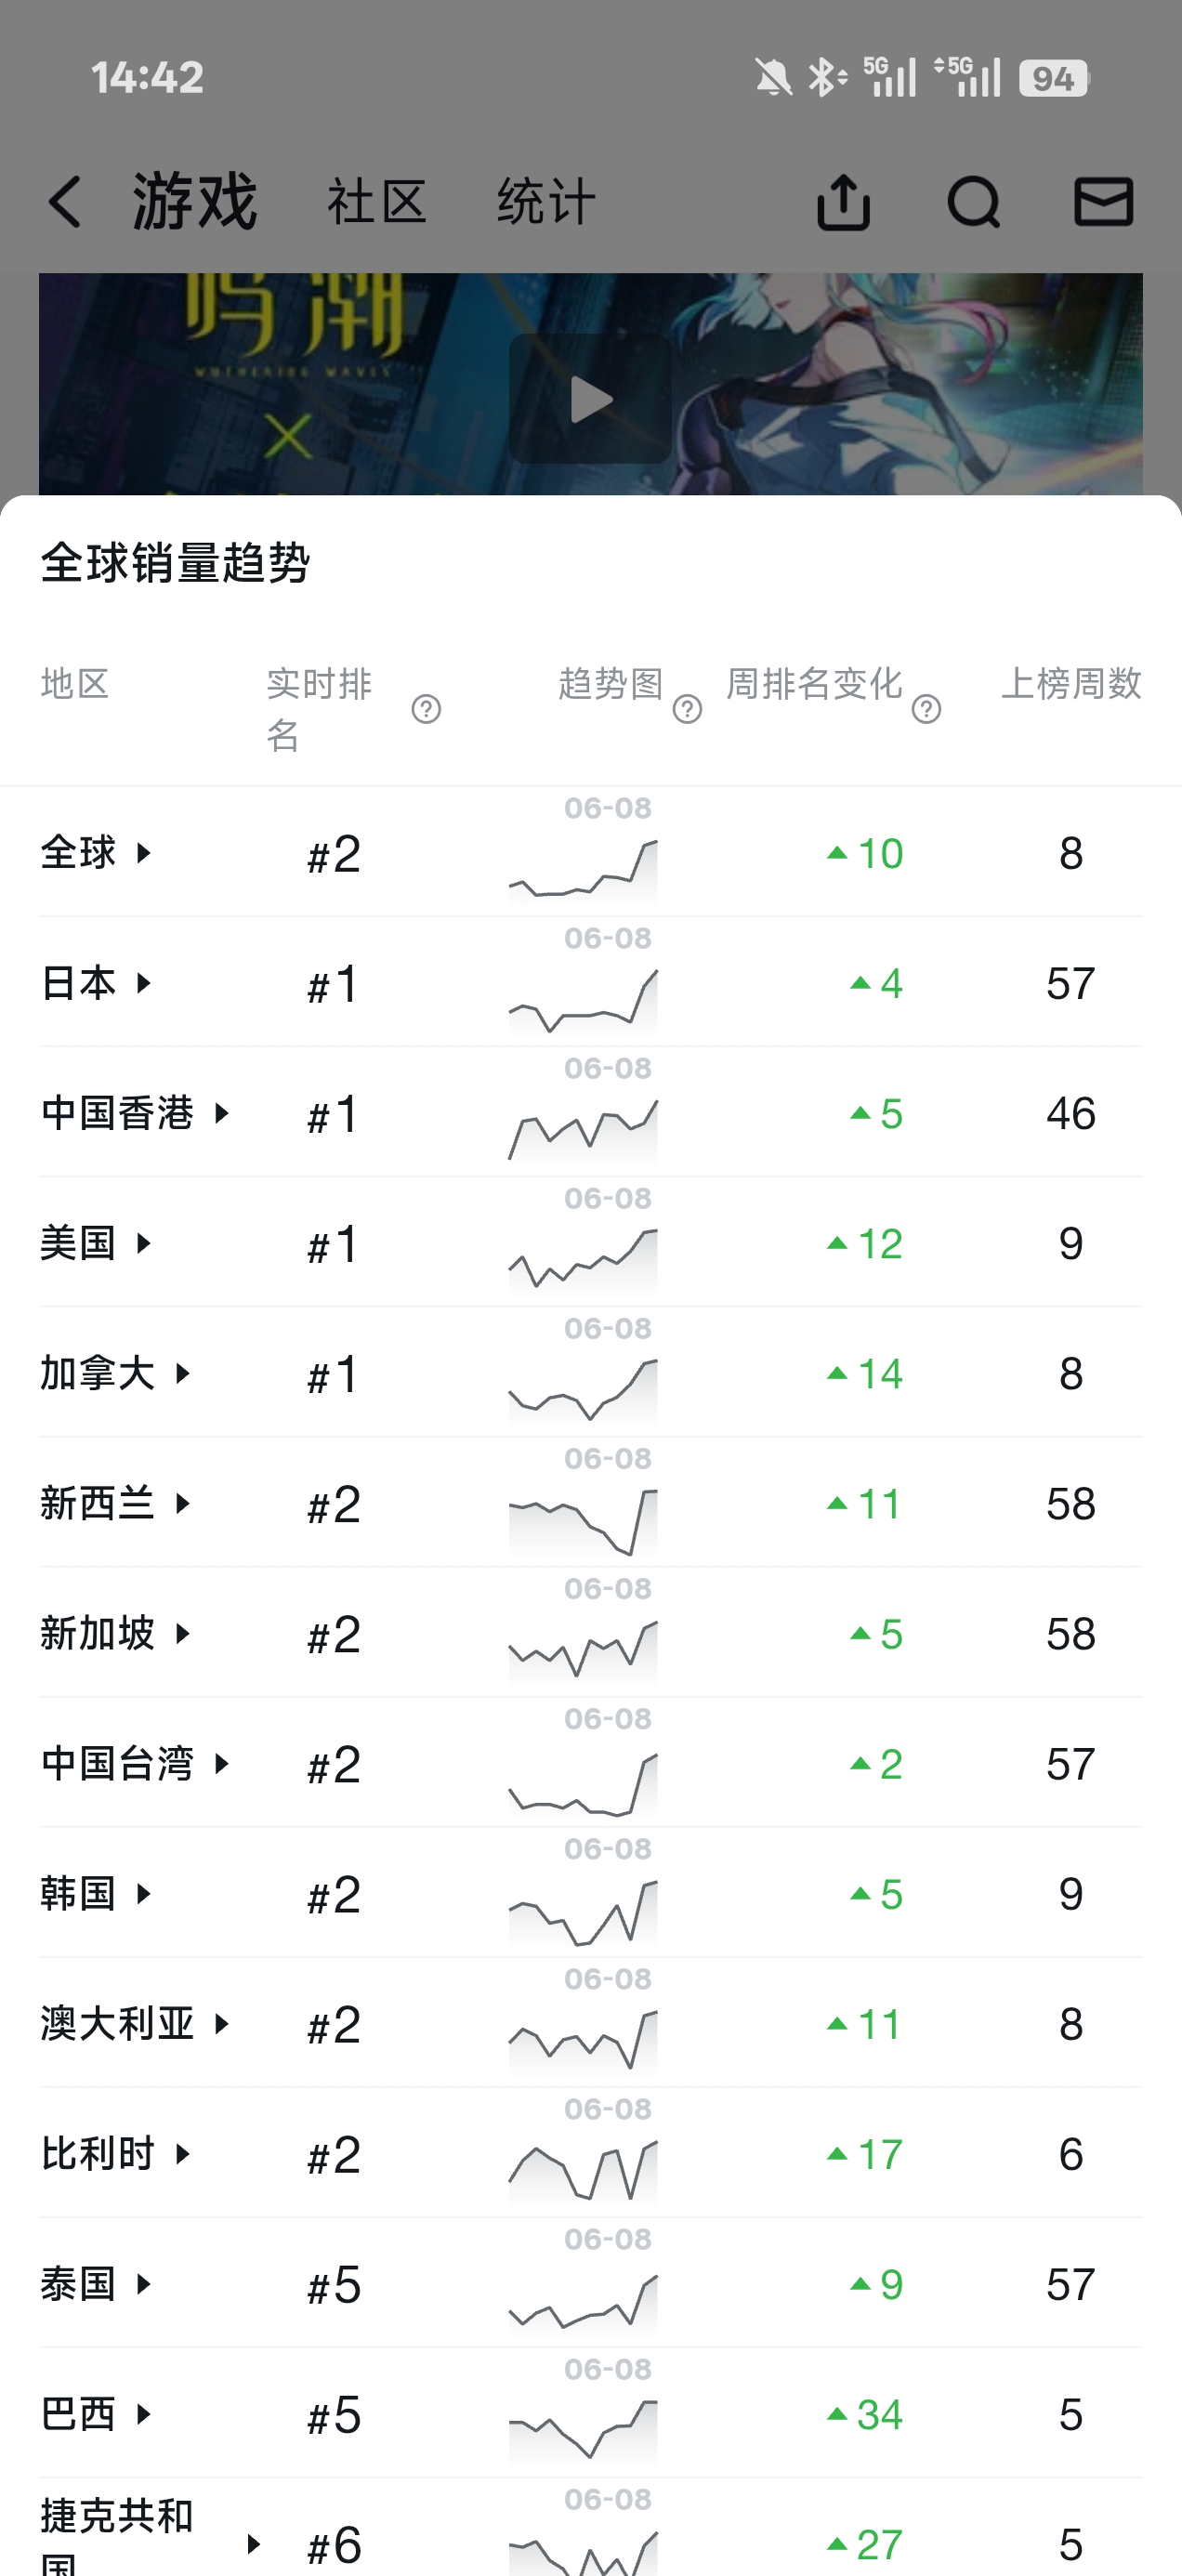Open the search magnifier icon

(x=973, y=201)
